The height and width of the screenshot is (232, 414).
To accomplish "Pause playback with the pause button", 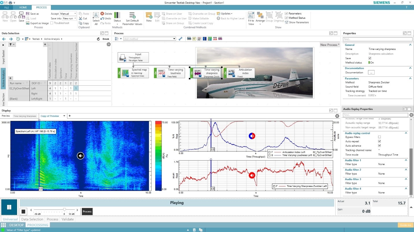I will point(9,207).
